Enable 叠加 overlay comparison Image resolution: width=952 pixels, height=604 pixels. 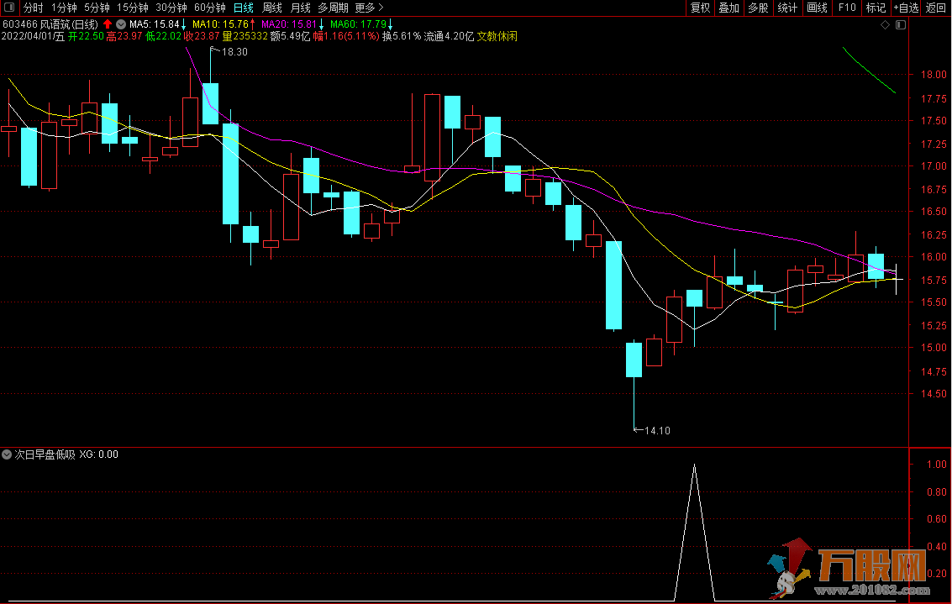728,8
